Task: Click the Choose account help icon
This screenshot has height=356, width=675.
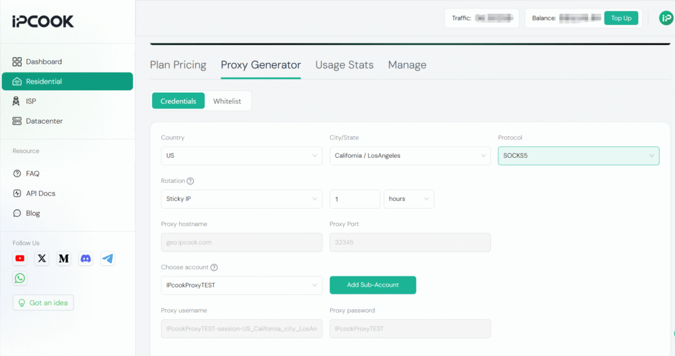Action: 214,268
